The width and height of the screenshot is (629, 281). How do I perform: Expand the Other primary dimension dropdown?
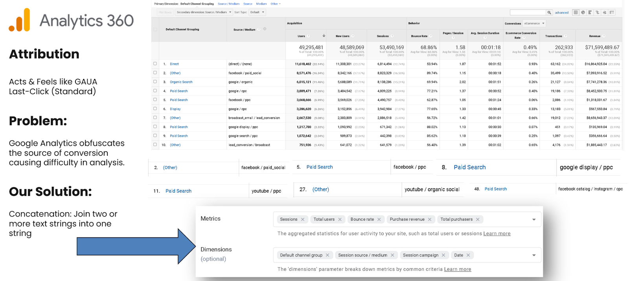(276, 4)
